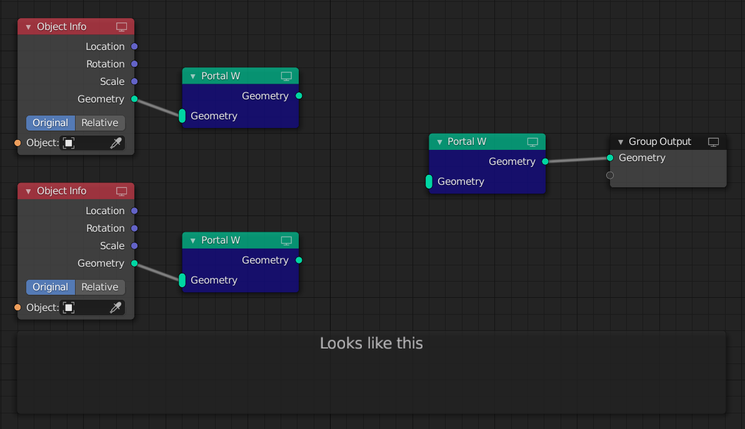The width and height of the screenshot is (745, 429).
Task: Click Rotation output socket of top Object Info
Action: (x=134, y=64)
